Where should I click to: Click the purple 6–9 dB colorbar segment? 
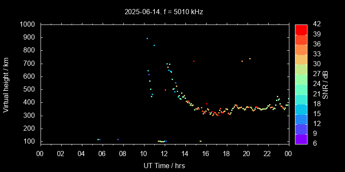click(301, 138)
